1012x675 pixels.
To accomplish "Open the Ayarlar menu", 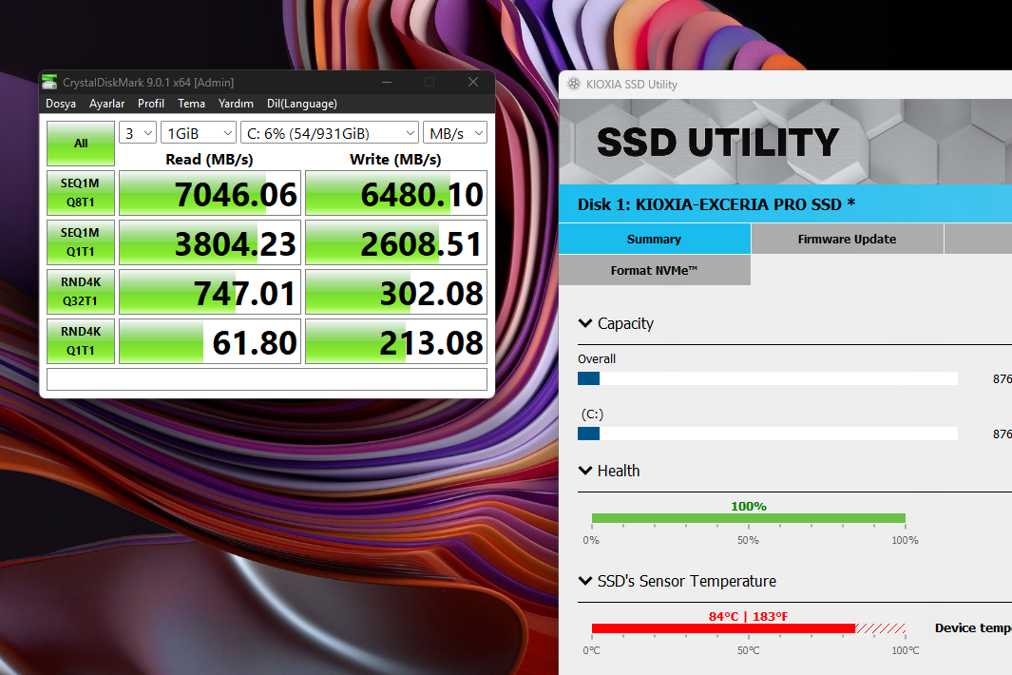I will 106,104.
